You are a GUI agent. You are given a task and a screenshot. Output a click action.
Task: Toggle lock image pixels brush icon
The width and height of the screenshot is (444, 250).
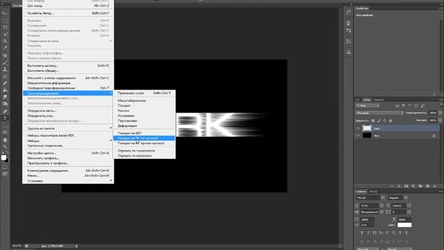coord(379,120)
